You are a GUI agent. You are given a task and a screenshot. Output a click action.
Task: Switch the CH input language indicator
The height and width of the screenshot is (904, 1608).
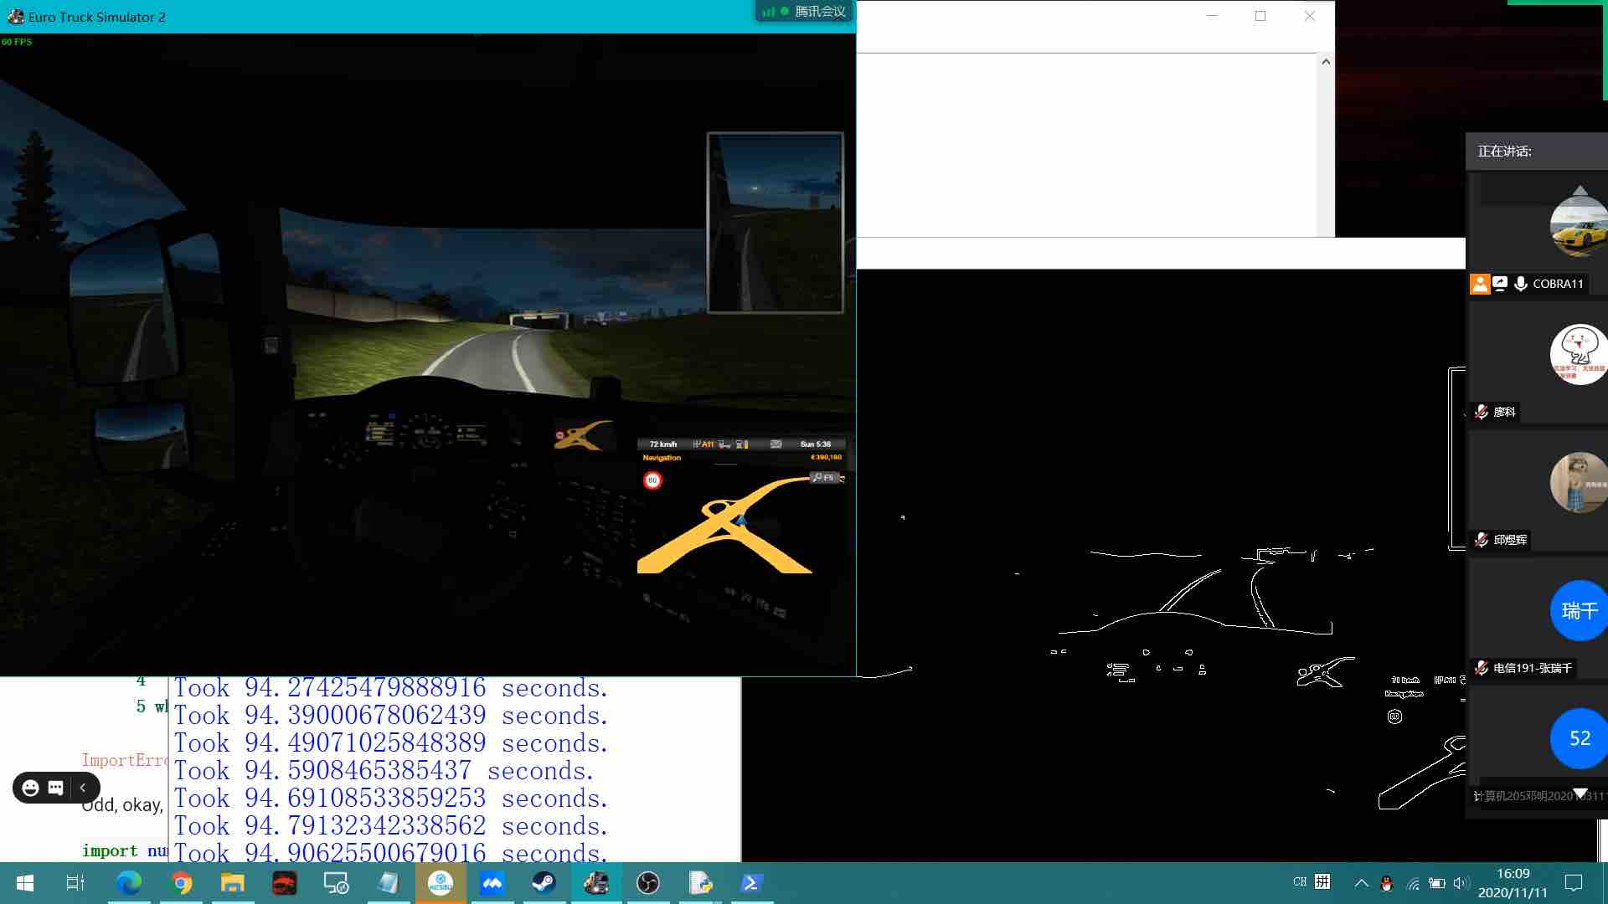point(1300,882)
